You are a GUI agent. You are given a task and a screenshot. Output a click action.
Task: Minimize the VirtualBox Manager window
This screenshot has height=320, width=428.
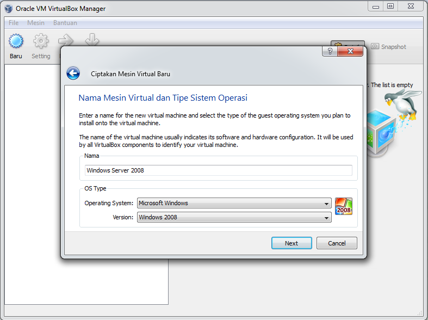click(376, 6)
